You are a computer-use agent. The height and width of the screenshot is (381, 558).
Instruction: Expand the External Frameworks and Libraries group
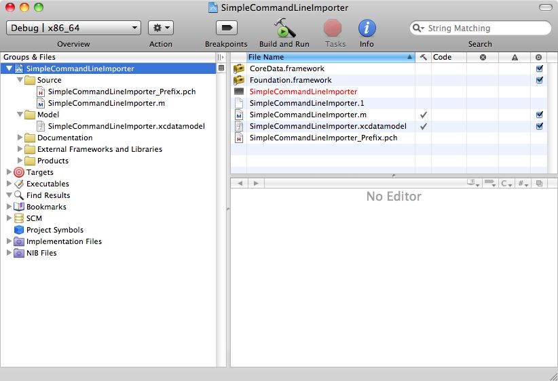tap(20, 149)
